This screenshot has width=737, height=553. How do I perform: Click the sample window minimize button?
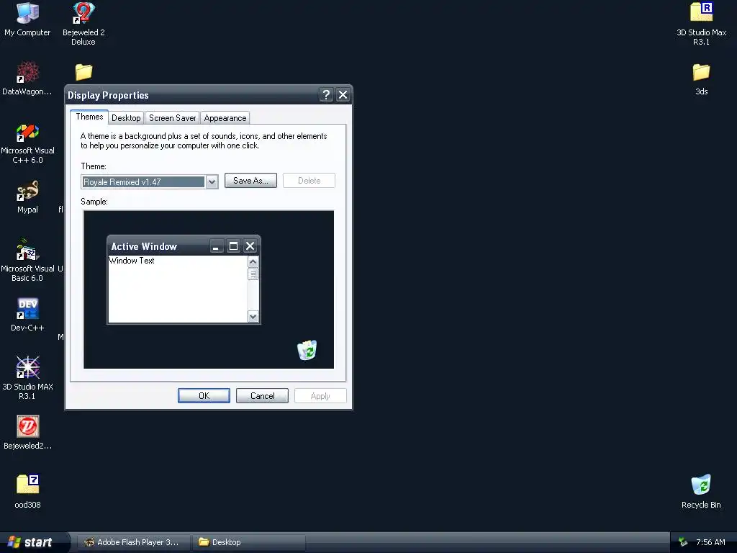pos(216,246)
